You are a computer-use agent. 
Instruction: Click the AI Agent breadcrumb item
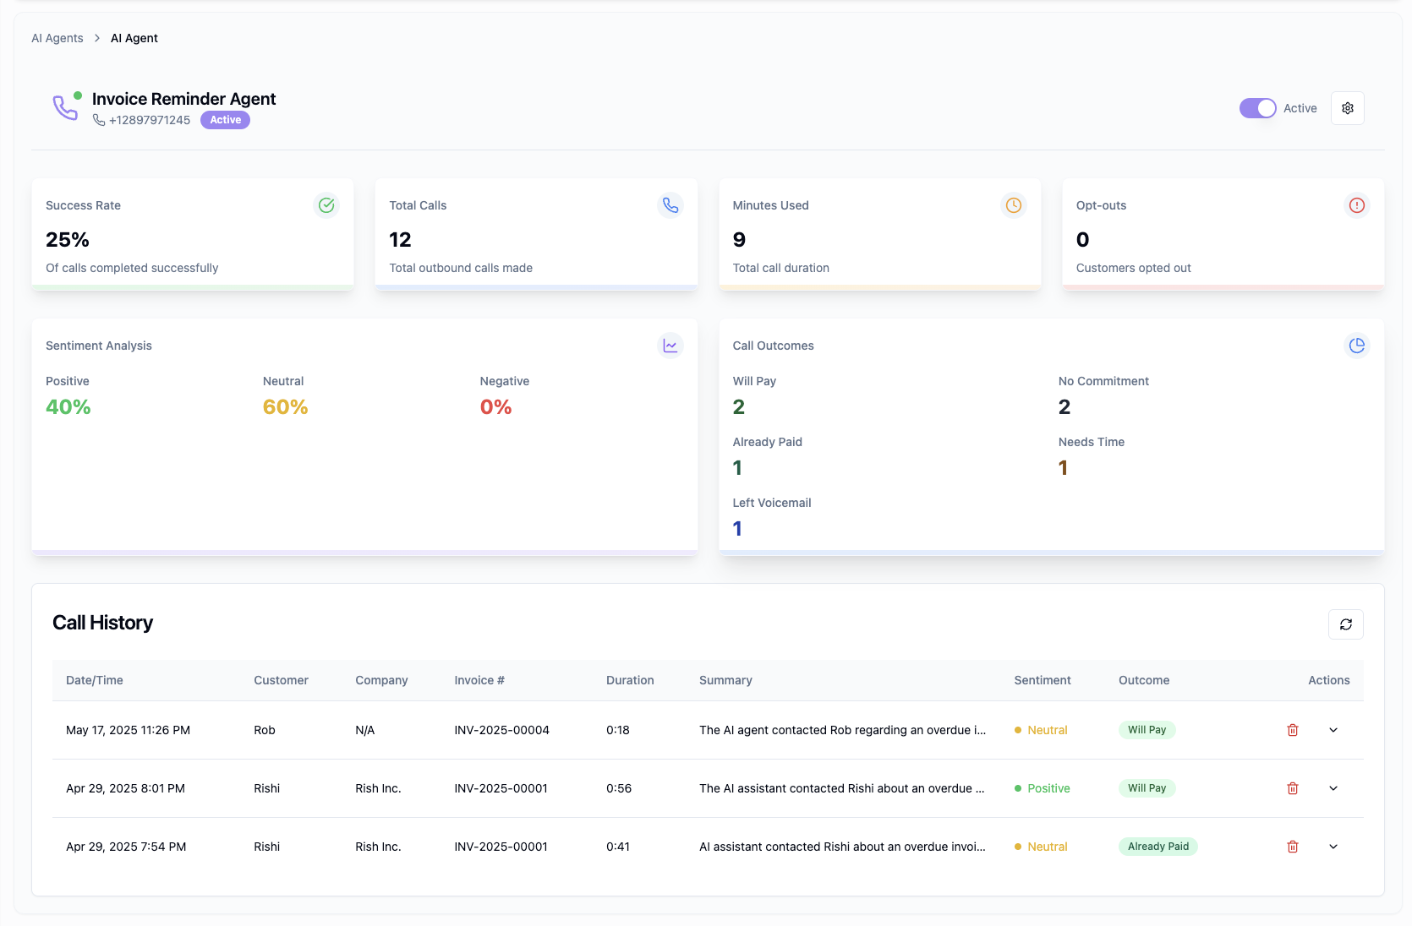(134, 38)
